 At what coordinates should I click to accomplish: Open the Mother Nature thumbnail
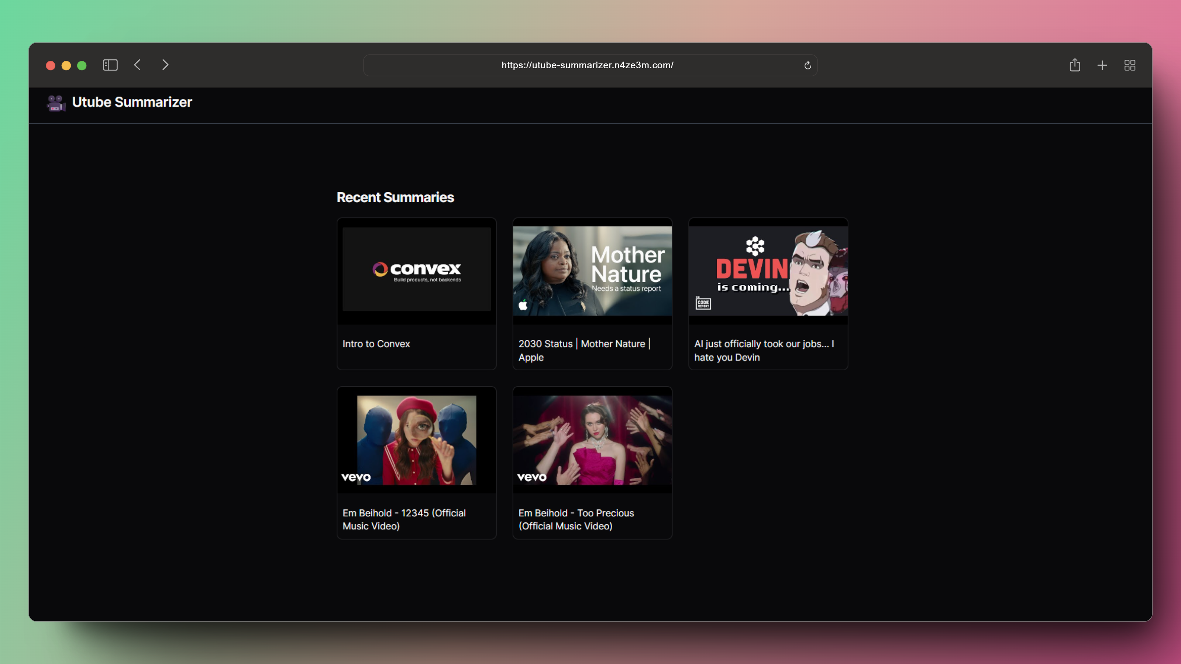point(592,271)
